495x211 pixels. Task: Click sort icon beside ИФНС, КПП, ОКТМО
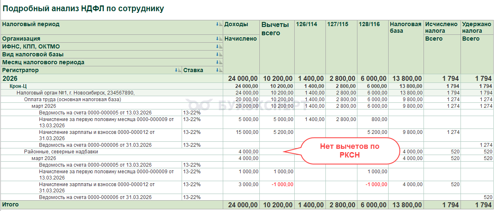[x=219, y=46]
